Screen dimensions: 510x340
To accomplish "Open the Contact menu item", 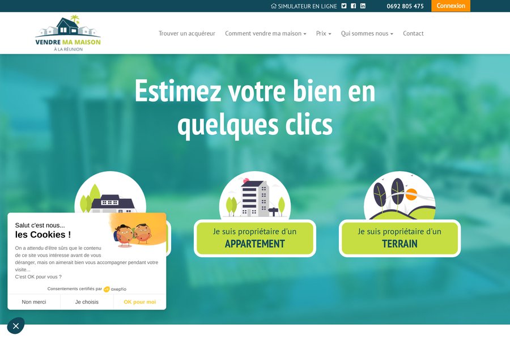I will tap(413, 33).
